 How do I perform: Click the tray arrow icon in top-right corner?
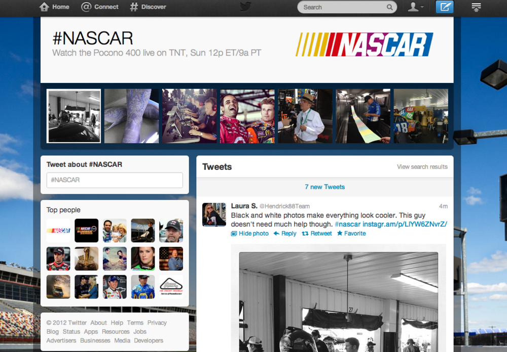(476, 7)
